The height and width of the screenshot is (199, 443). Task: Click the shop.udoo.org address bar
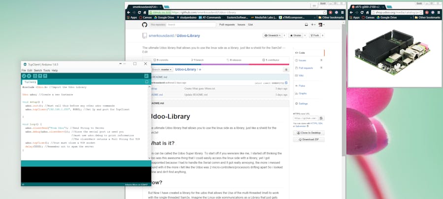397,12
